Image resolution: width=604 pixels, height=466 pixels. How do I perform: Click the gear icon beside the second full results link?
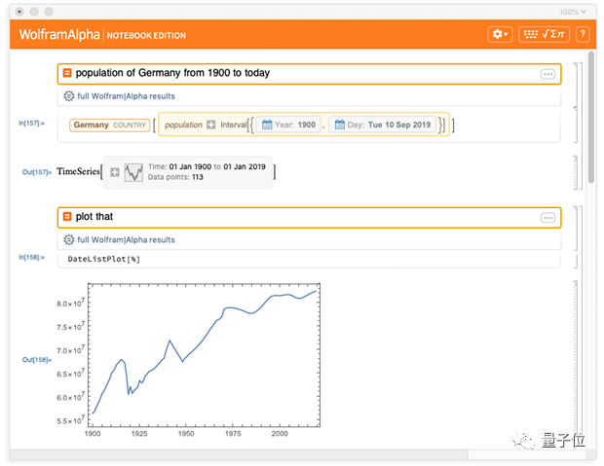(x=68, y=239)
